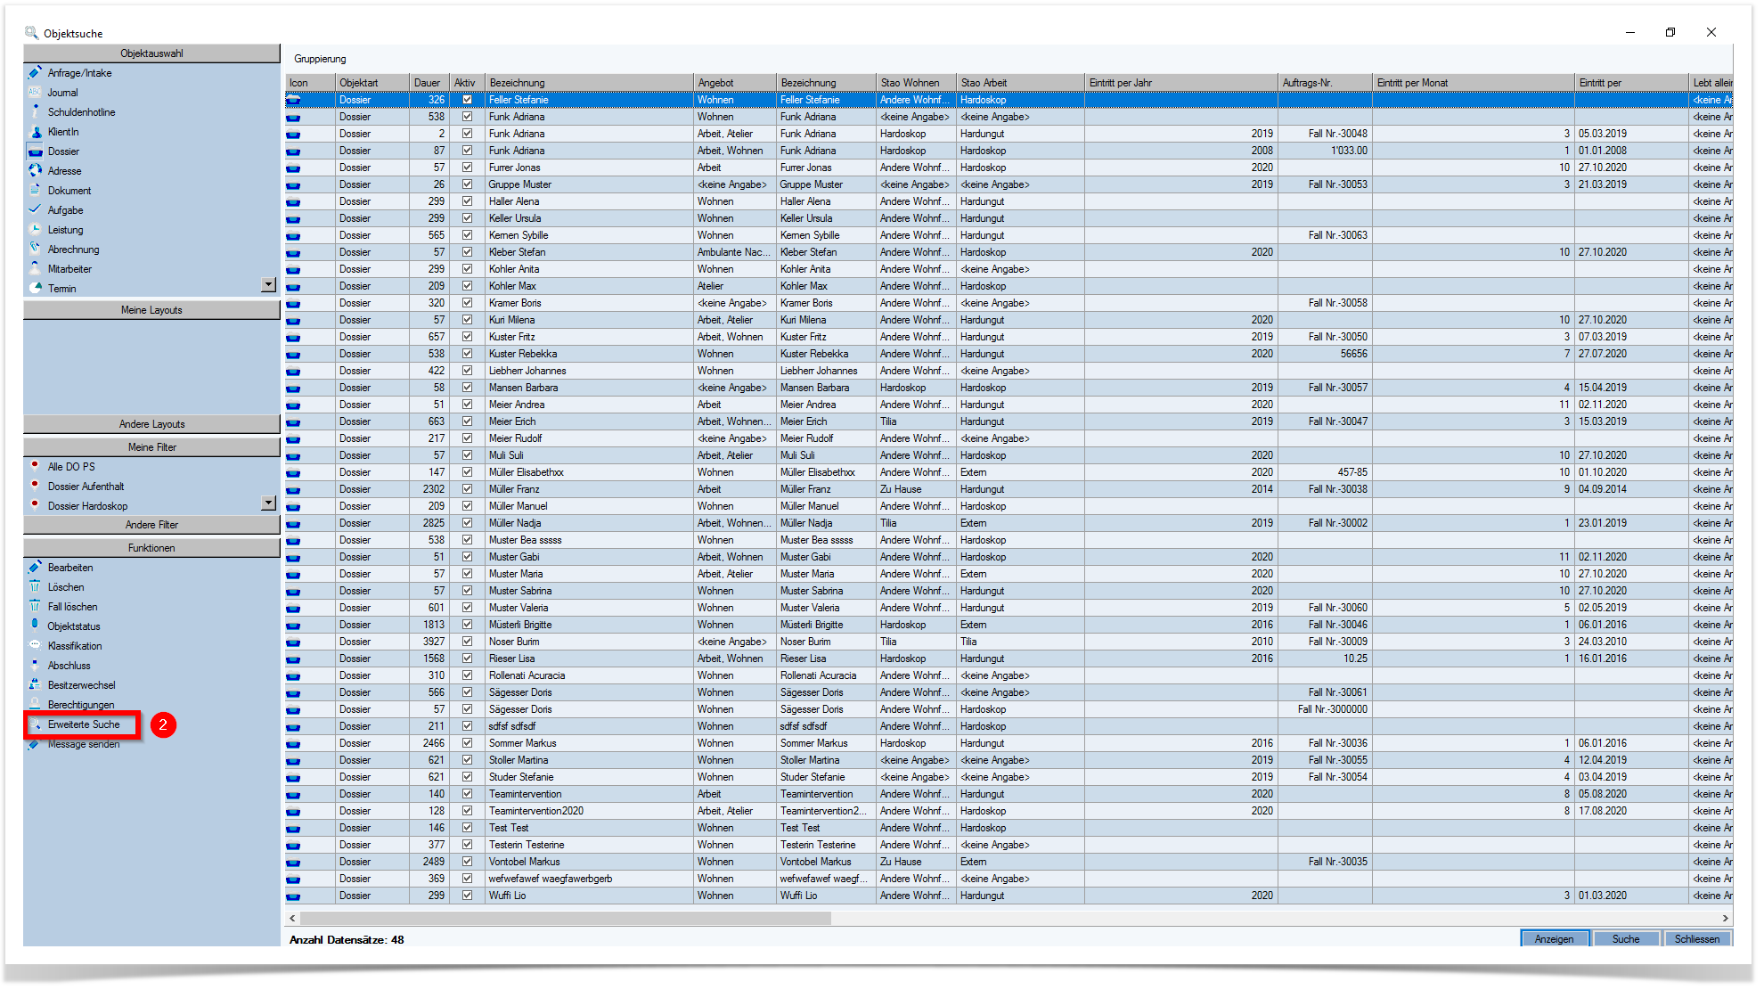Toggle the Aktiv checkbox for Wuffi Lio
Image resolution: width=1764 pixels, height=990 pixels.
point(467,896)
